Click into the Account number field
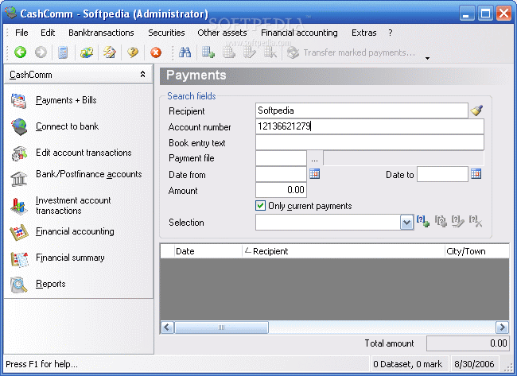Screen dimensions: 517x376 (x=370, y=126)
